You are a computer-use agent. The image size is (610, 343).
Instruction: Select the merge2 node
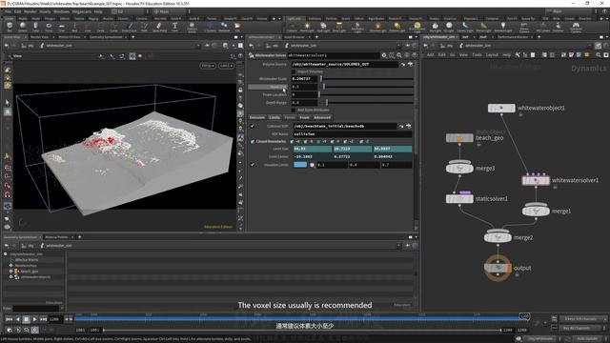498,237
